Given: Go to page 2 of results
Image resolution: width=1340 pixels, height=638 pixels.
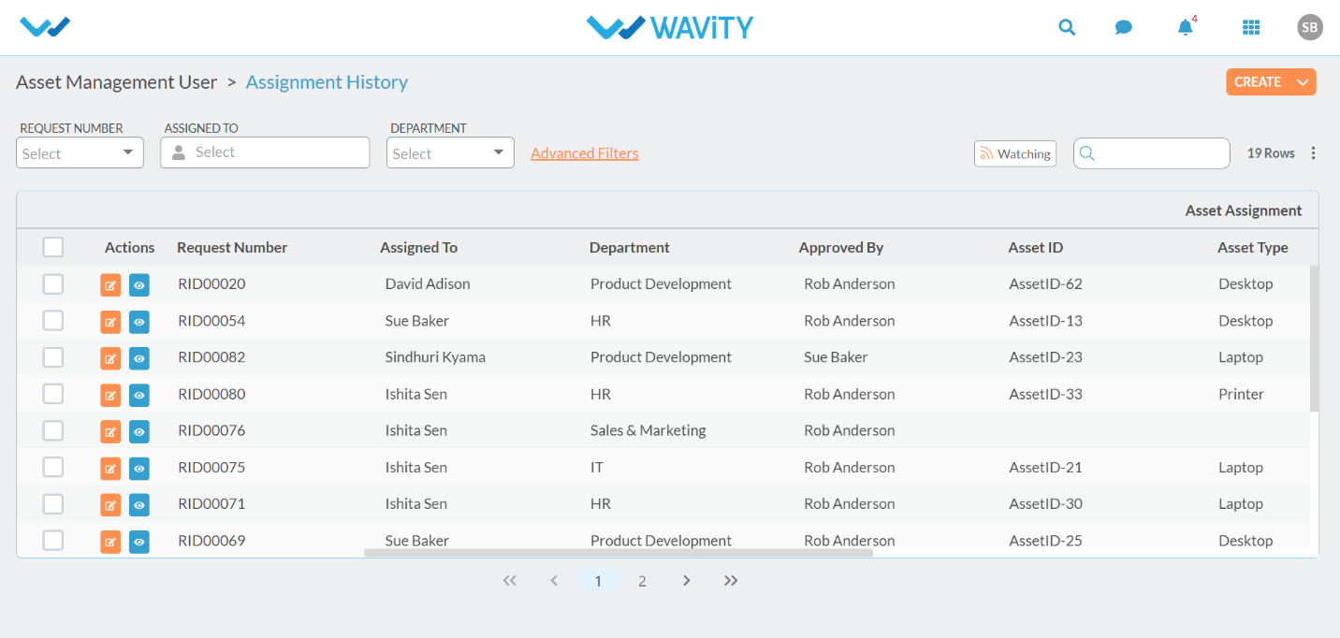Looking at the screenshot, I should pos(642,581).
